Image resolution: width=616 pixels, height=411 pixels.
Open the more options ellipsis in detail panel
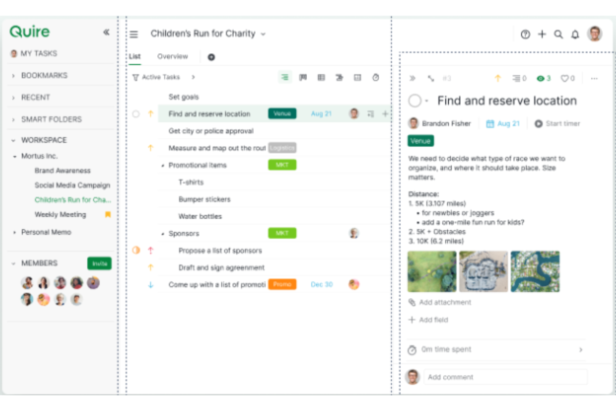coord(594,78)
